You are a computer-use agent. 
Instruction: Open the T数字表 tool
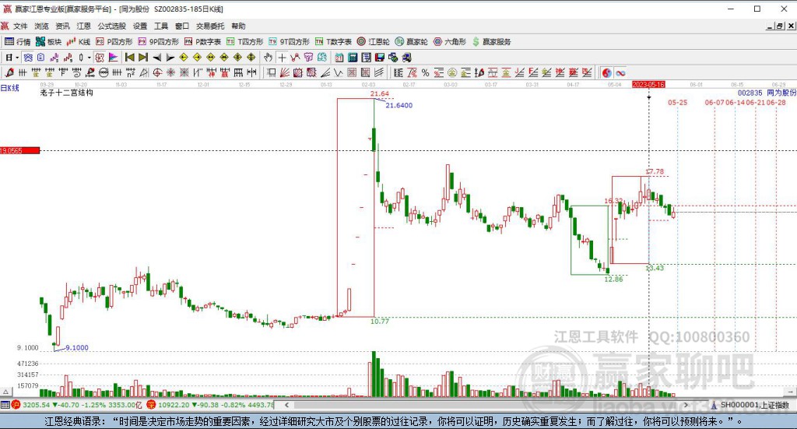click(x=333, y=42)
